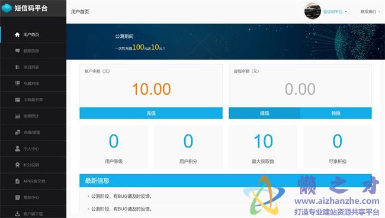
Task: Expand the 验证码平台 user dropdown
Action: [335, 11]
